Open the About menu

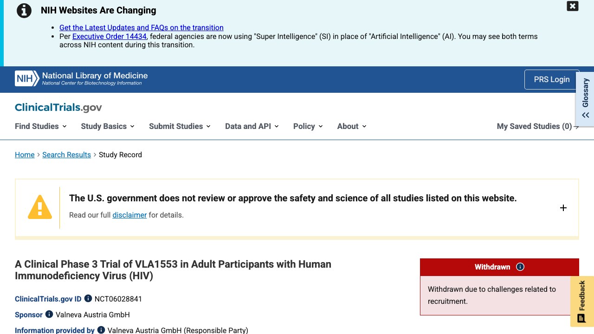(352, 126)
